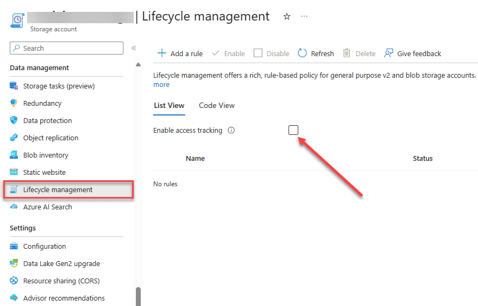Screen dimensions: 478x306
Task: Click the 'Lifecycle management' page title
Action: (x=206, y=16)
